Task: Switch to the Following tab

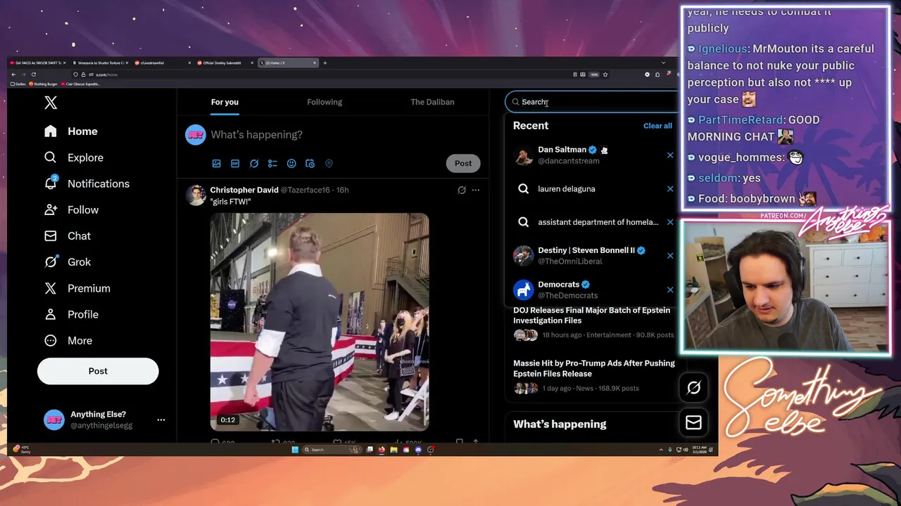Action: 325,102
